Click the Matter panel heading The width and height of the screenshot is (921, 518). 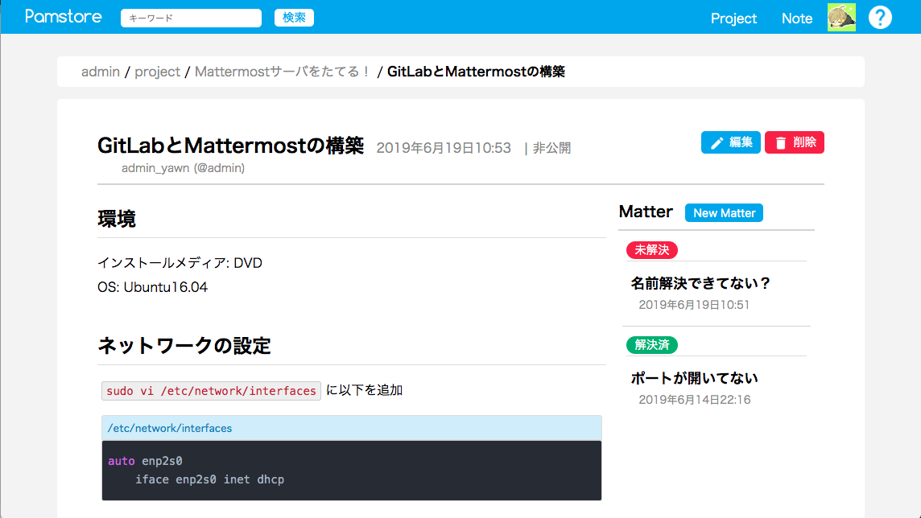click(x=646, y=212)
